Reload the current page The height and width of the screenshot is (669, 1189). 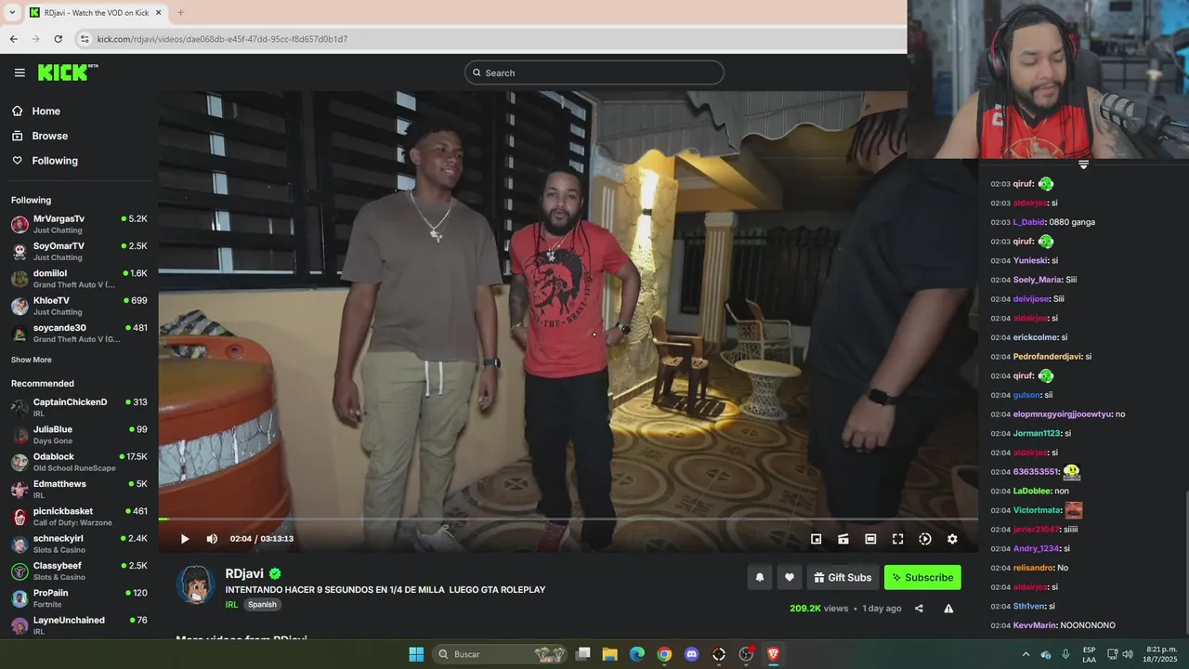click(x=58, y=39)
